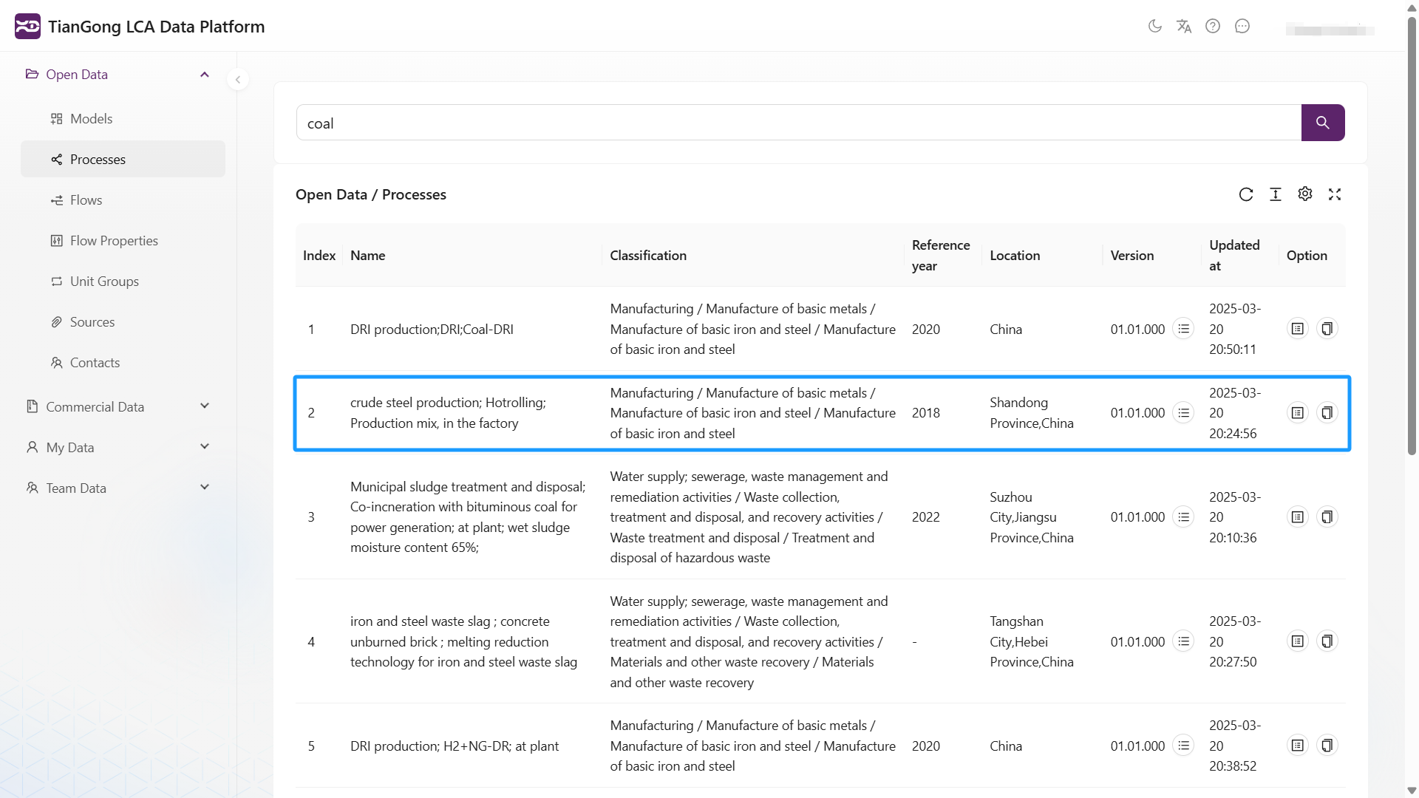Collapse the sidebar with the chevron handle

(238, 79)
